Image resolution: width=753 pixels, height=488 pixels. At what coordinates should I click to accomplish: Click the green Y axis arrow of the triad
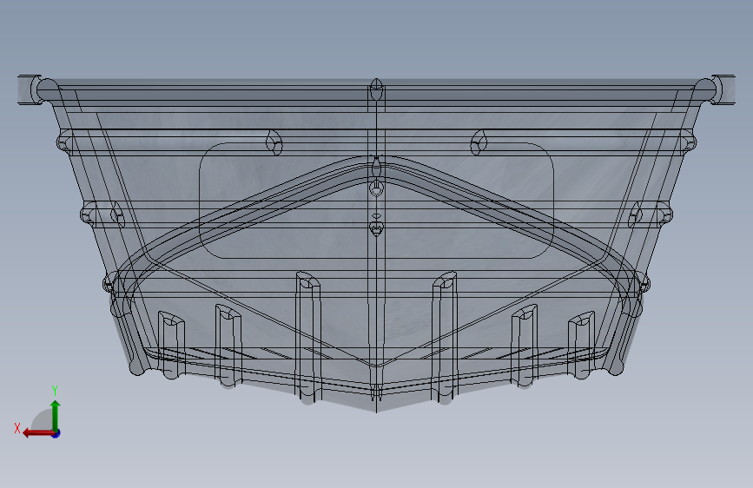coord(56,415)
